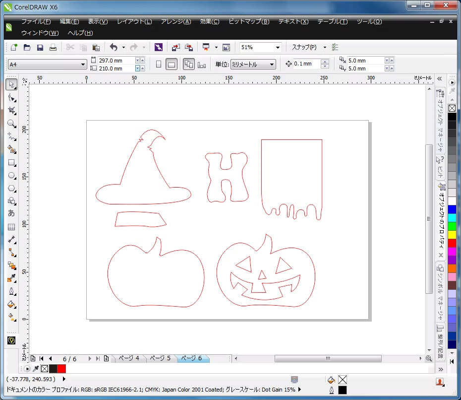Select the Table tool

[x=11, y=227]
